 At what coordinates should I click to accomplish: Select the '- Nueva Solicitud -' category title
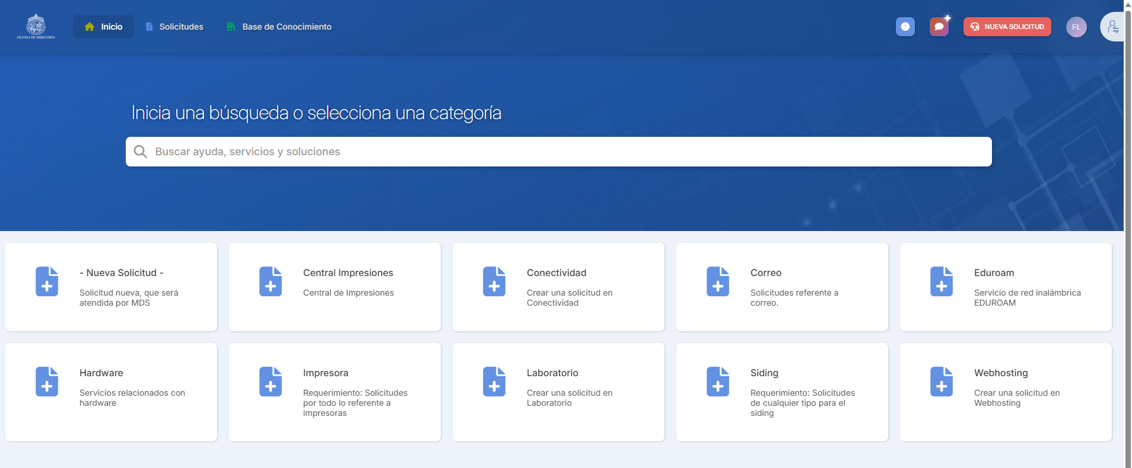coord(121,273)
